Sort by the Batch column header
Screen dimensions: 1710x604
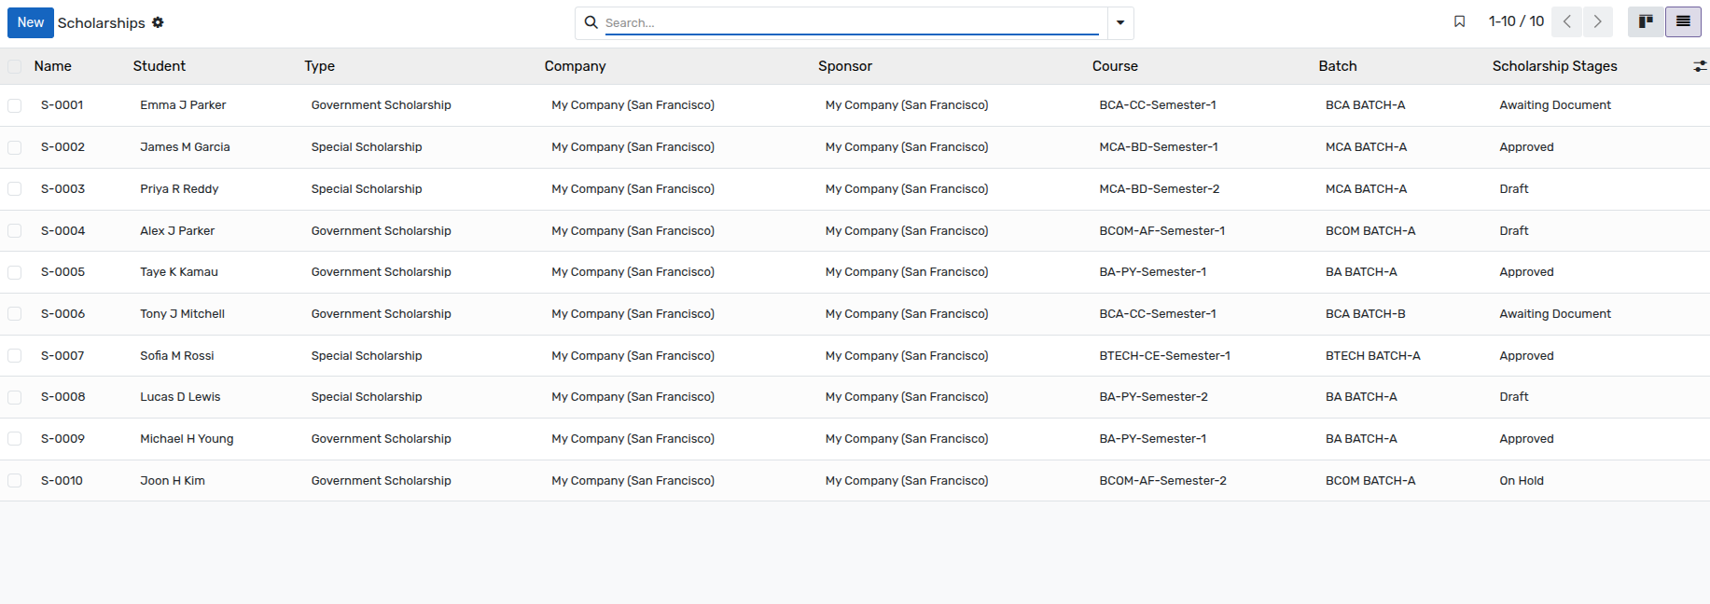pos(1338,66)
